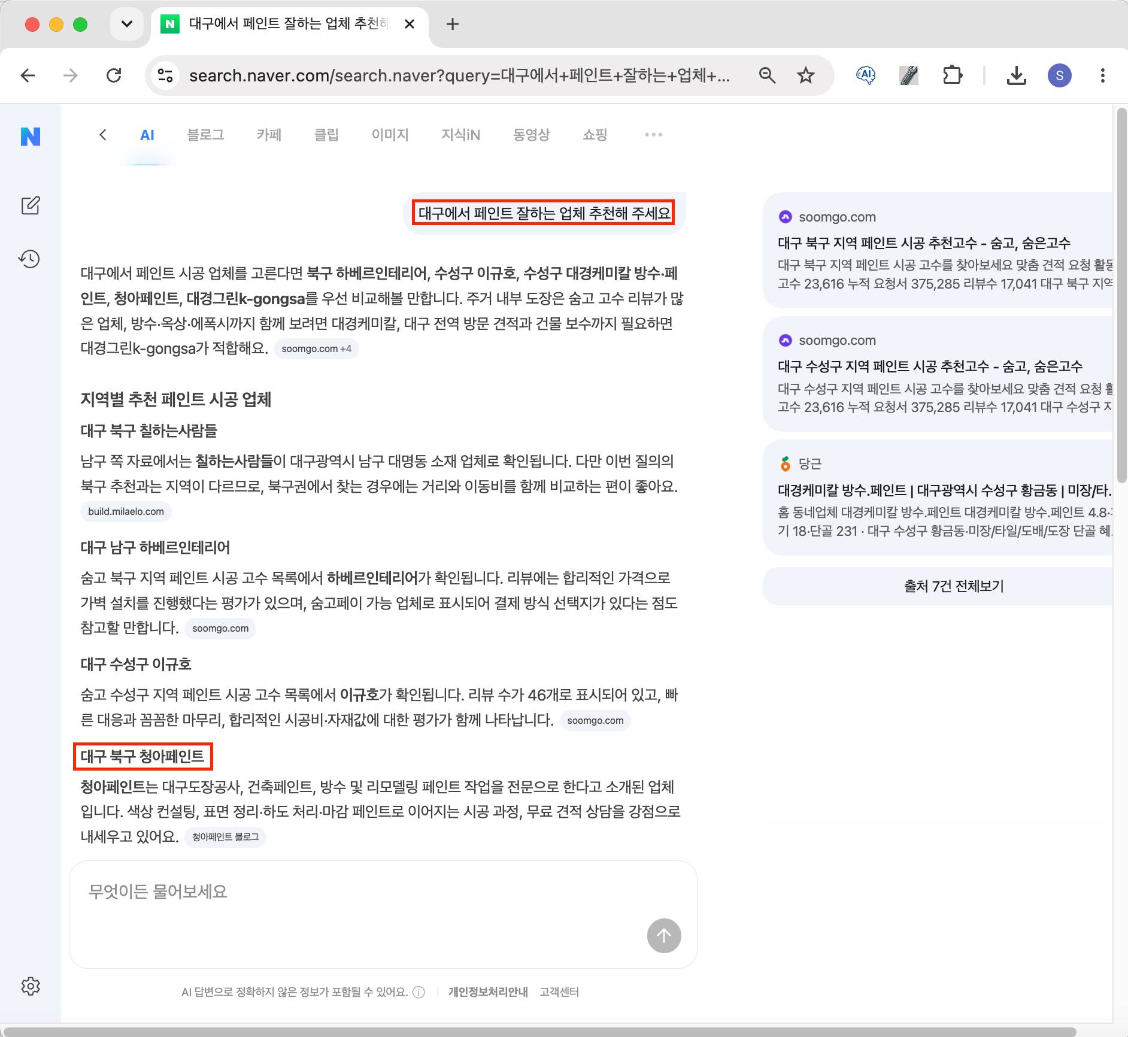
Task: Reload the page
Action: pos(114,75)
